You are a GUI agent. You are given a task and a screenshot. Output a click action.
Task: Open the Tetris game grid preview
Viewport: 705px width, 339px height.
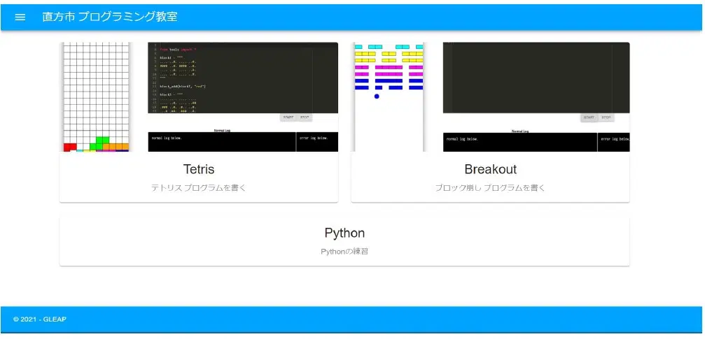(x=96, y=96)
